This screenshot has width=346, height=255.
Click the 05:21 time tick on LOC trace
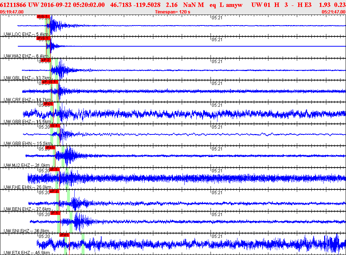(x=217, y=18)
